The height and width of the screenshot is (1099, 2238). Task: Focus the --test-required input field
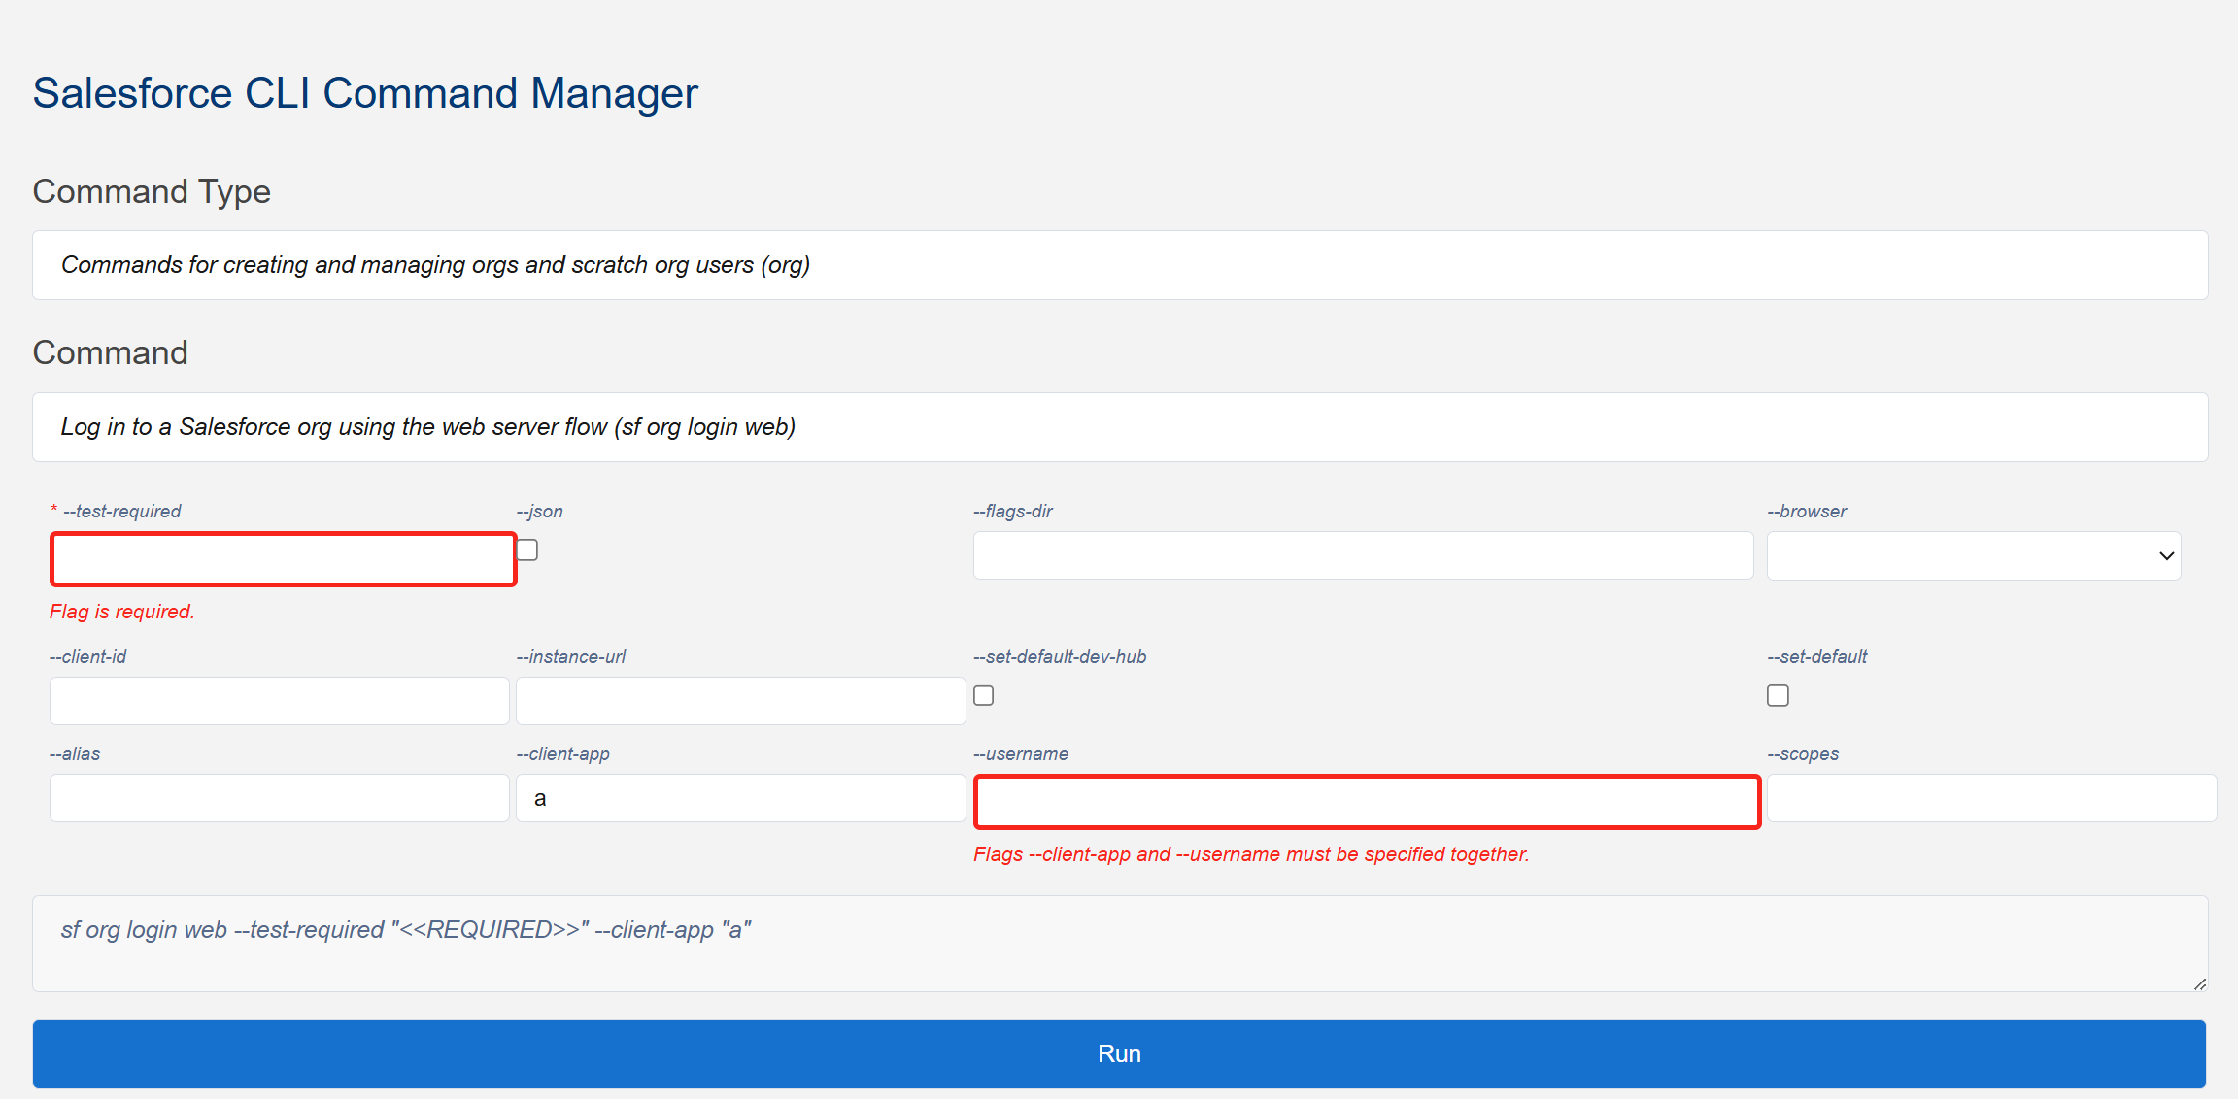click(283, 559)
